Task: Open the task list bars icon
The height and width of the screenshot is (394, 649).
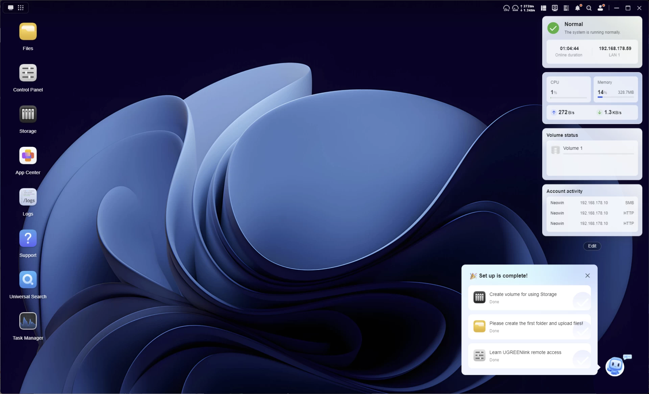Action: click(566, 8)
